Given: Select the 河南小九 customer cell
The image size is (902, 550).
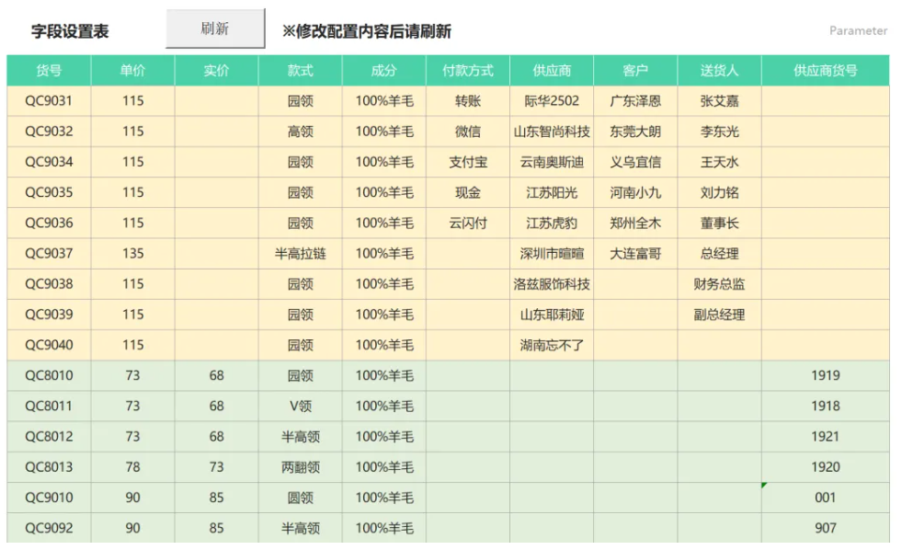Looking at the screenshot, I should (635, 193).
